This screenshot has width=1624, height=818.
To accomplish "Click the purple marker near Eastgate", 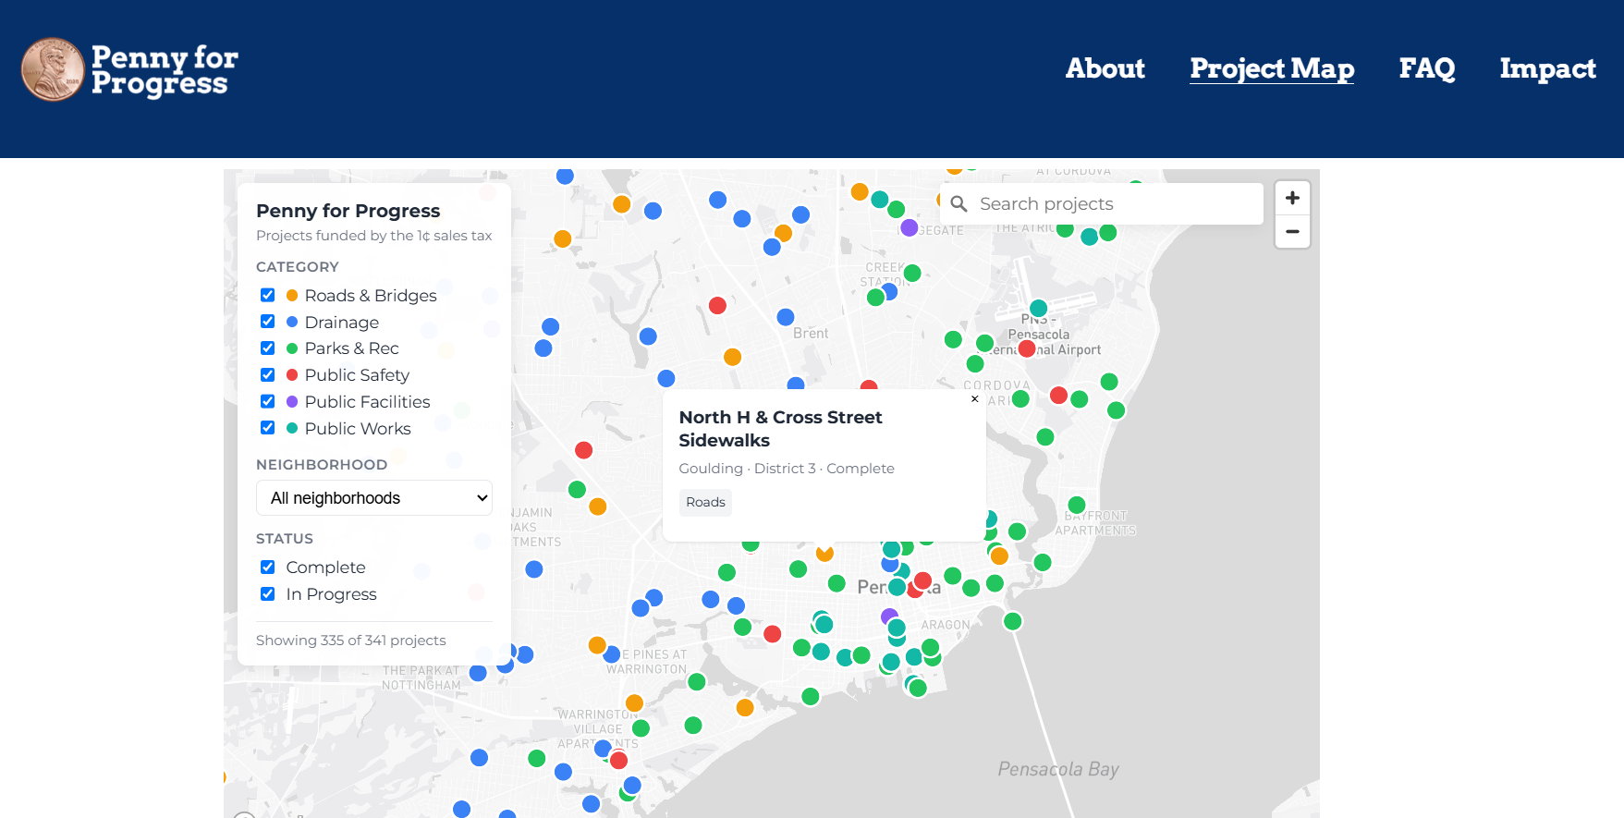I will [x=909, y=227].
